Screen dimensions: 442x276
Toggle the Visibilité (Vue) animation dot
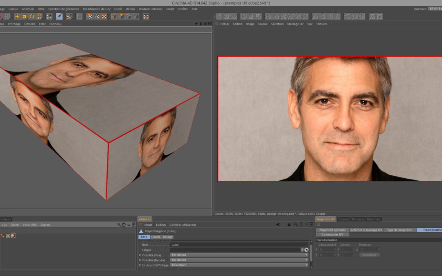point(140,255)
